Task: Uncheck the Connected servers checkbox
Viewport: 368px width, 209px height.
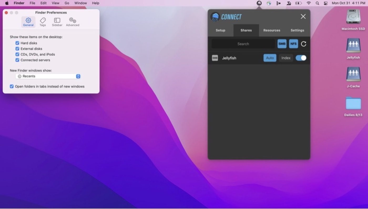Action: point(17,60)
